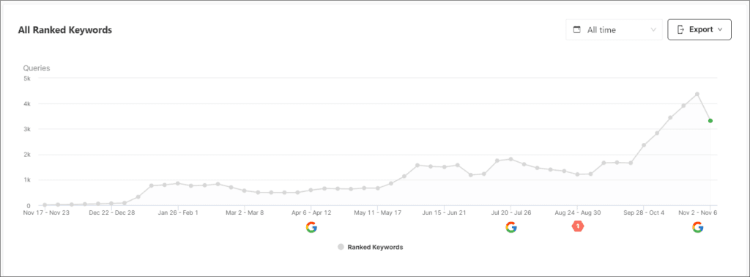Click the May 11 - May 17 axis label

click(378, 213)
